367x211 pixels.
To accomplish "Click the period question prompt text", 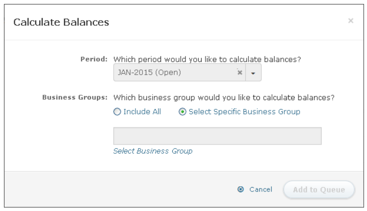I will click(207, 60).
